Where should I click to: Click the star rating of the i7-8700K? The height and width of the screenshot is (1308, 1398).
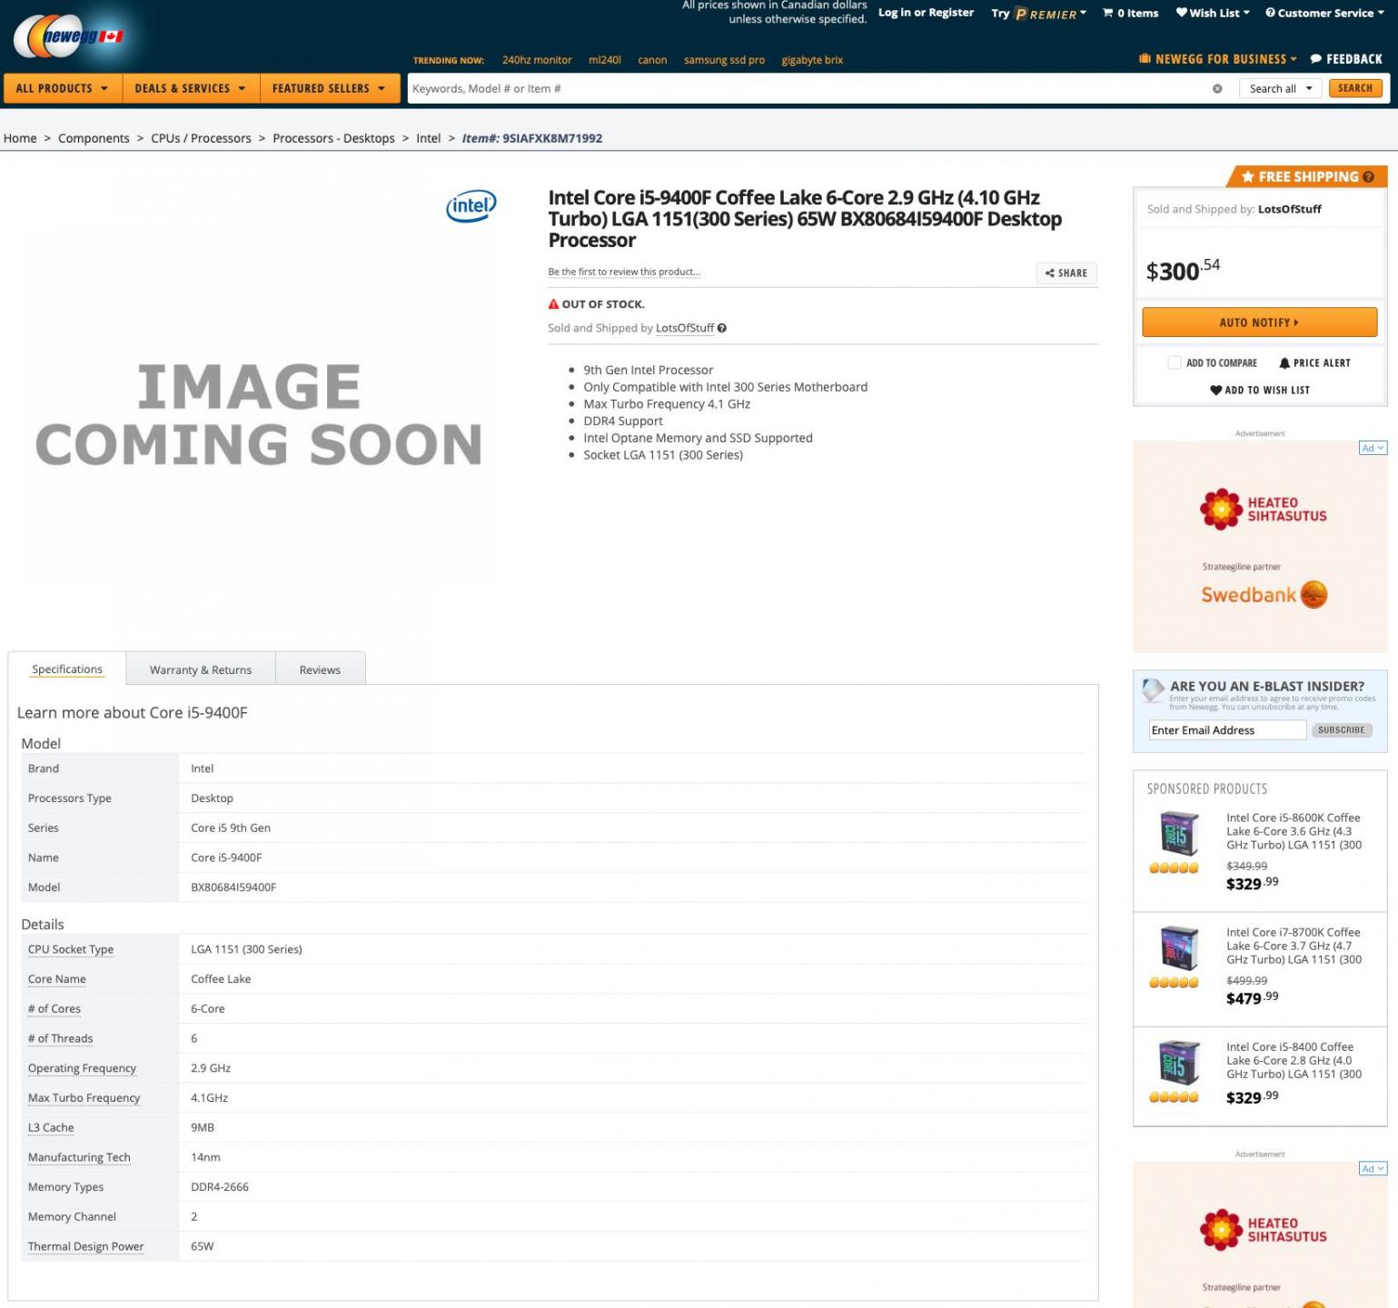pyautogui.click(x=1174, y=982)
